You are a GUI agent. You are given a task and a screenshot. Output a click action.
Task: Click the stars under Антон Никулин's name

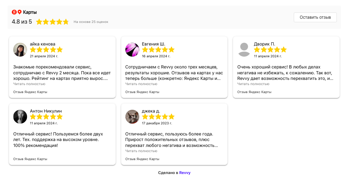[46, 117]
